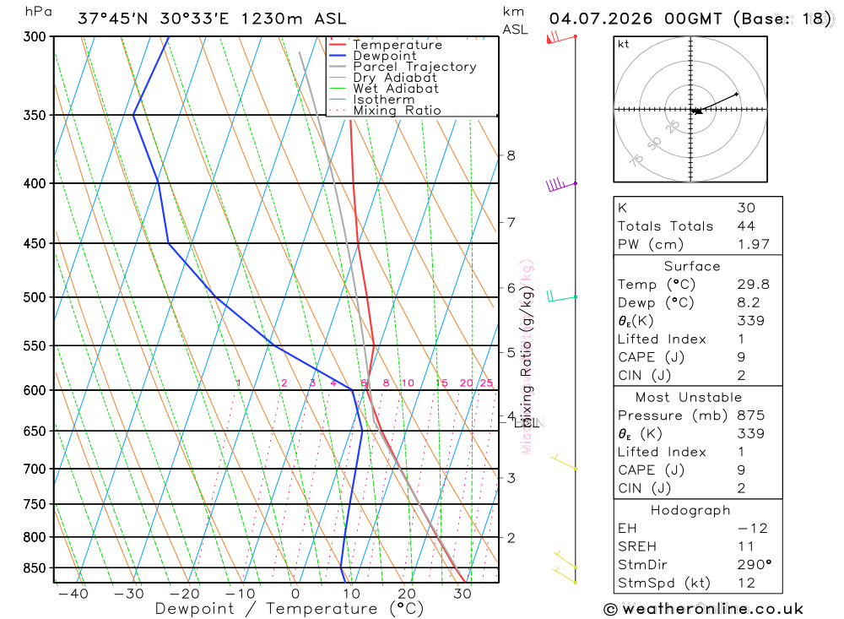Click the Surface Dewp value 8.2
Viewport: 844px width, 619px height.
coord(748,303)
